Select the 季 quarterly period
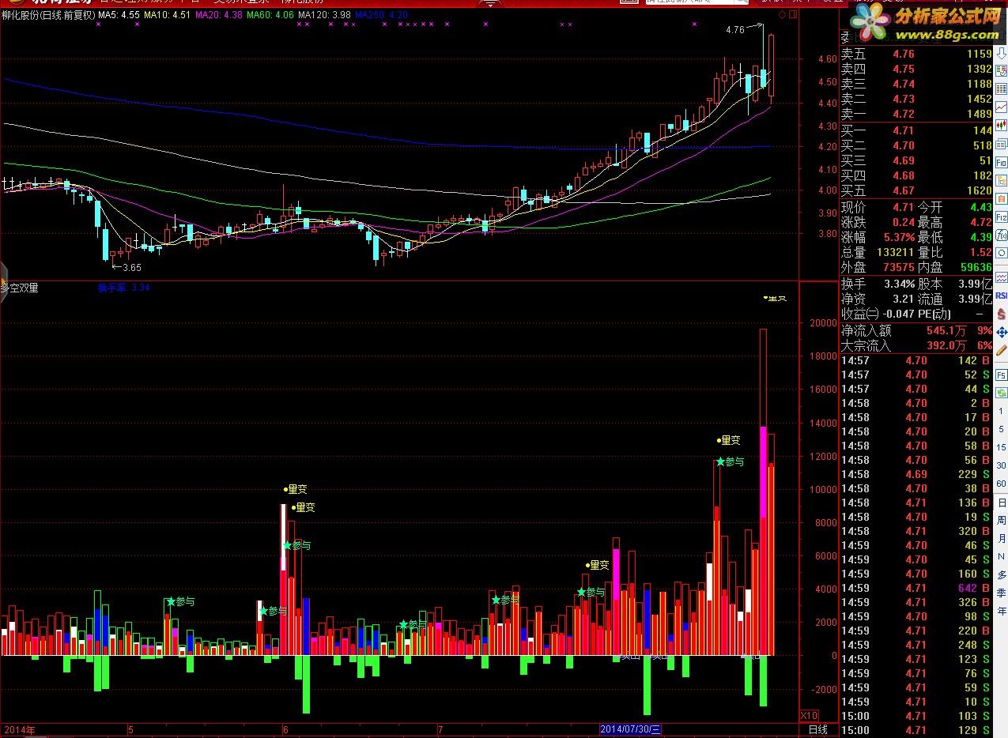This screenshot has height=738, width=1008. click(1002, 593)
